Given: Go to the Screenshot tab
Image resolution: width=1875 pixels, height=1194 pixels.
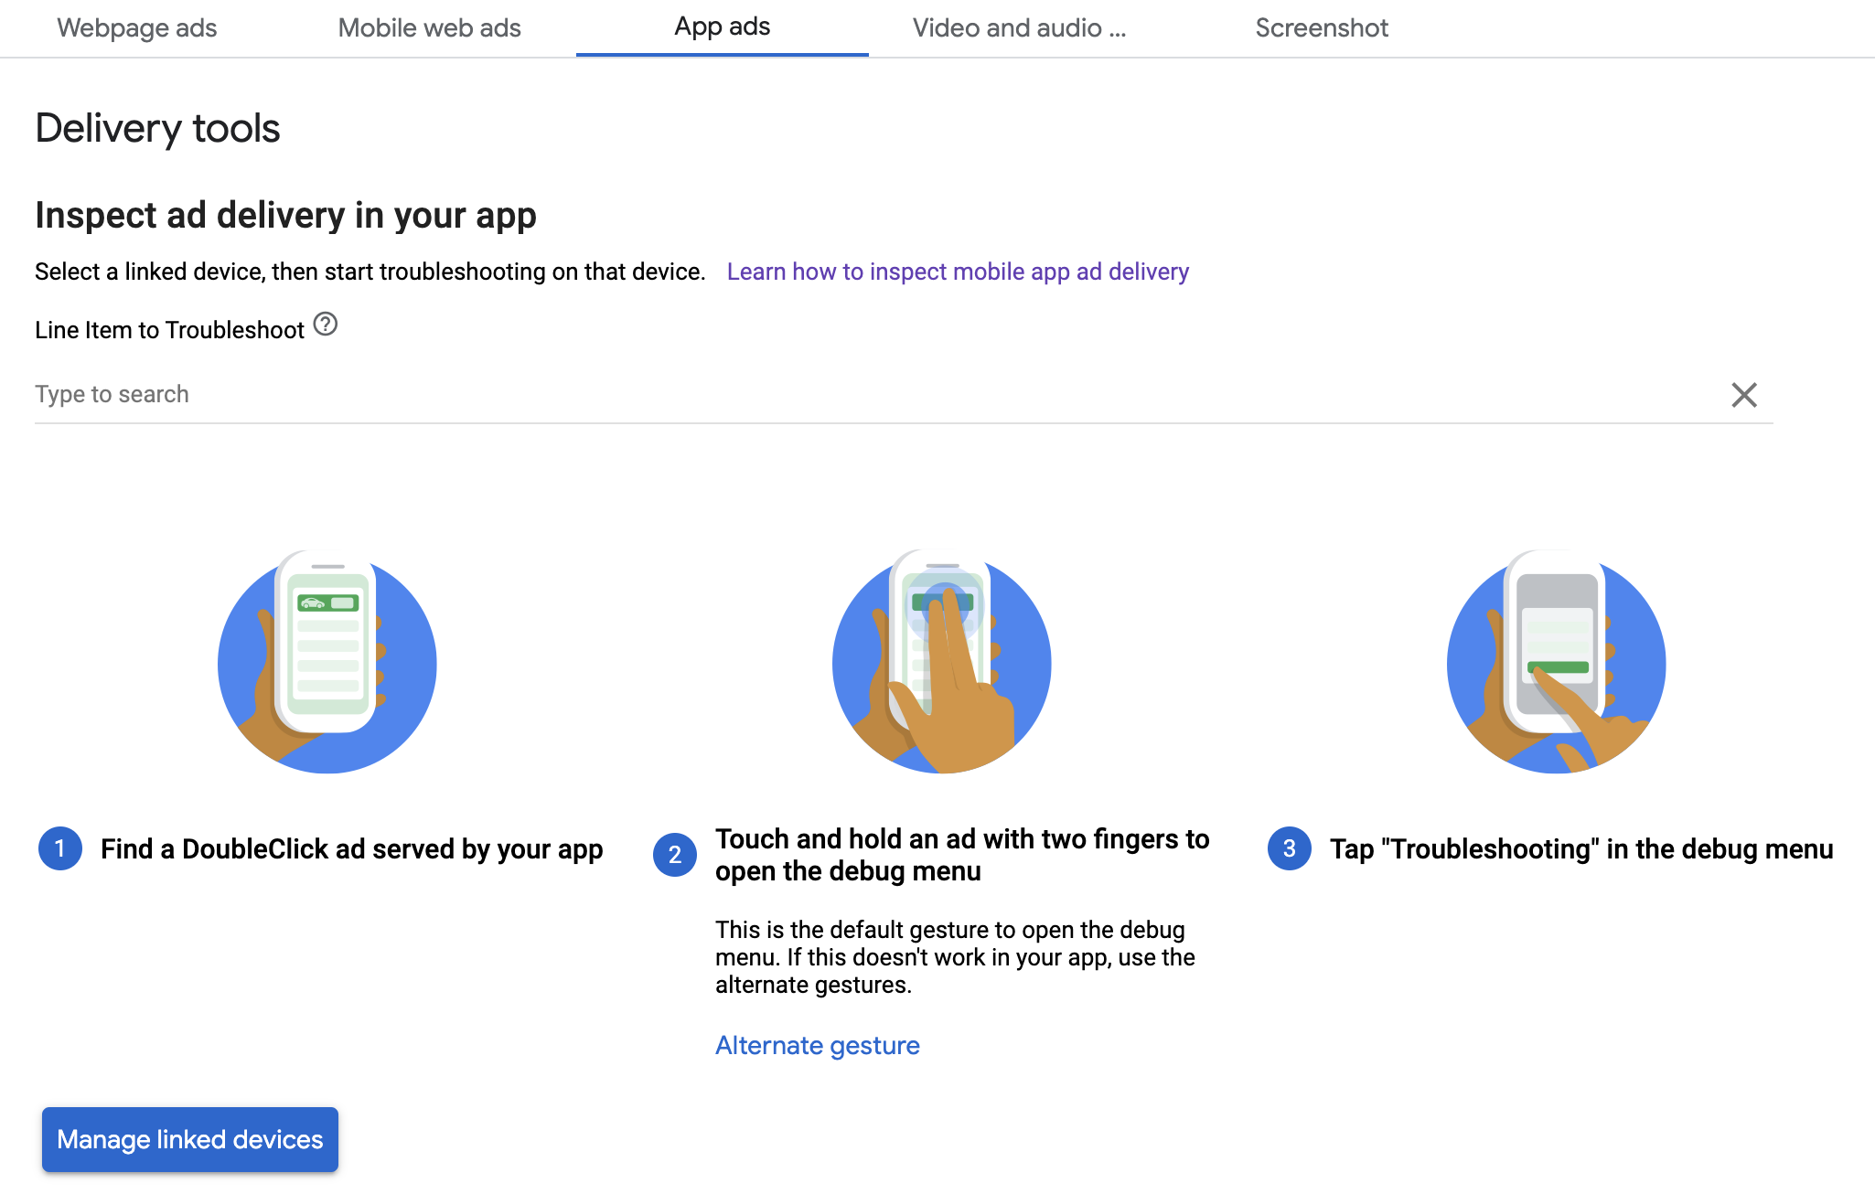Looking at the screenshot, I should (x=1322, y=28).
